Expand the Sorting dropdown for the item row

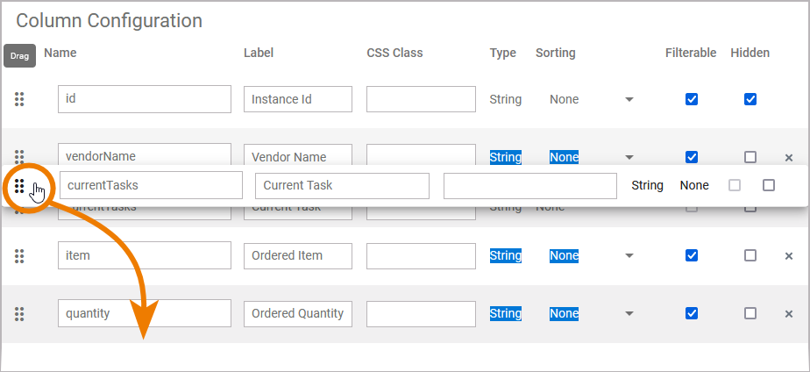[629, 255]
